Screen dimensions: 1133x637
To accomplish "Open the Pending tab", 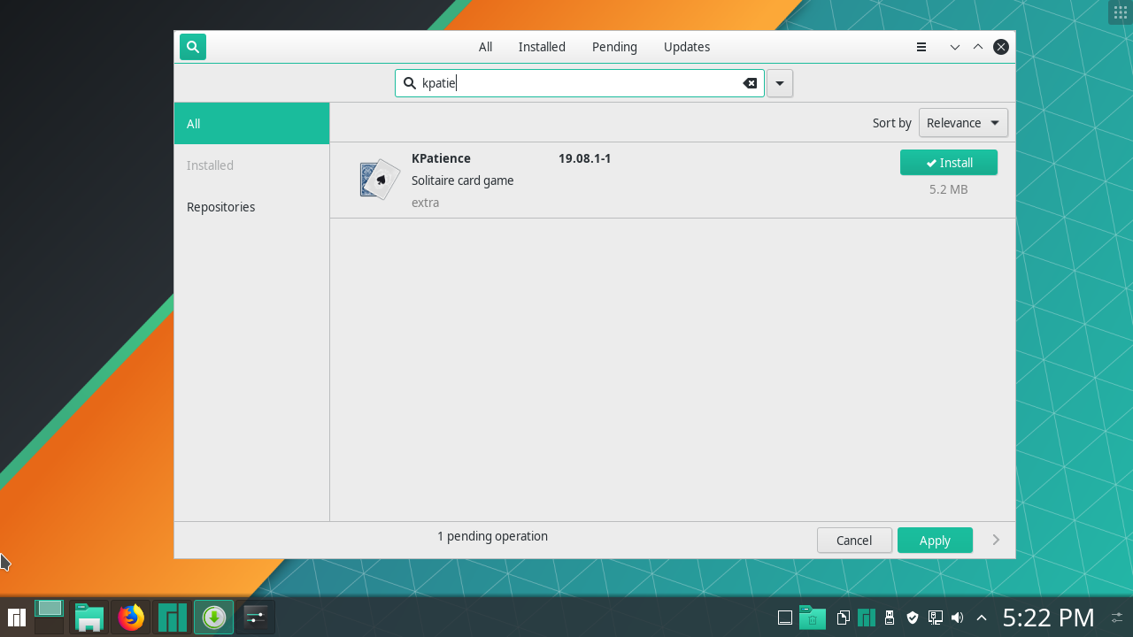I will [x=613, y=47].
